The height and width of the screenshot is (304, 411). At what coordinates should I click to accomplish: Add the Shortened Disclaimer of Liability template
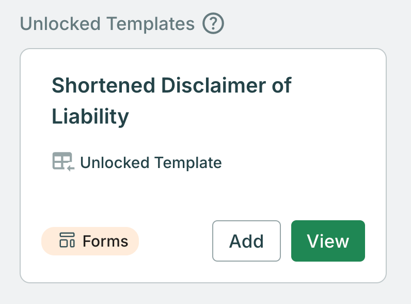click(246, 241)
